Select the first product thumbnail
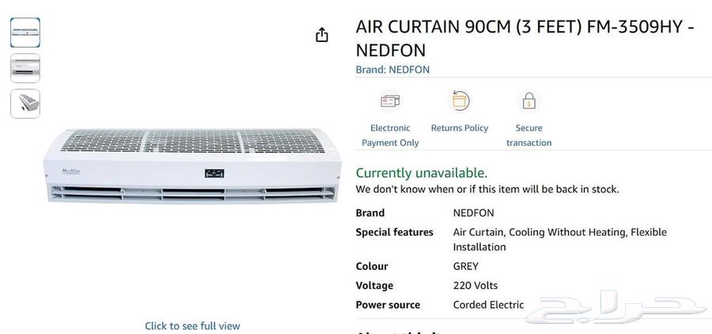Image resolution: width=712 pixels, height=334 pixels. (25, 32)
